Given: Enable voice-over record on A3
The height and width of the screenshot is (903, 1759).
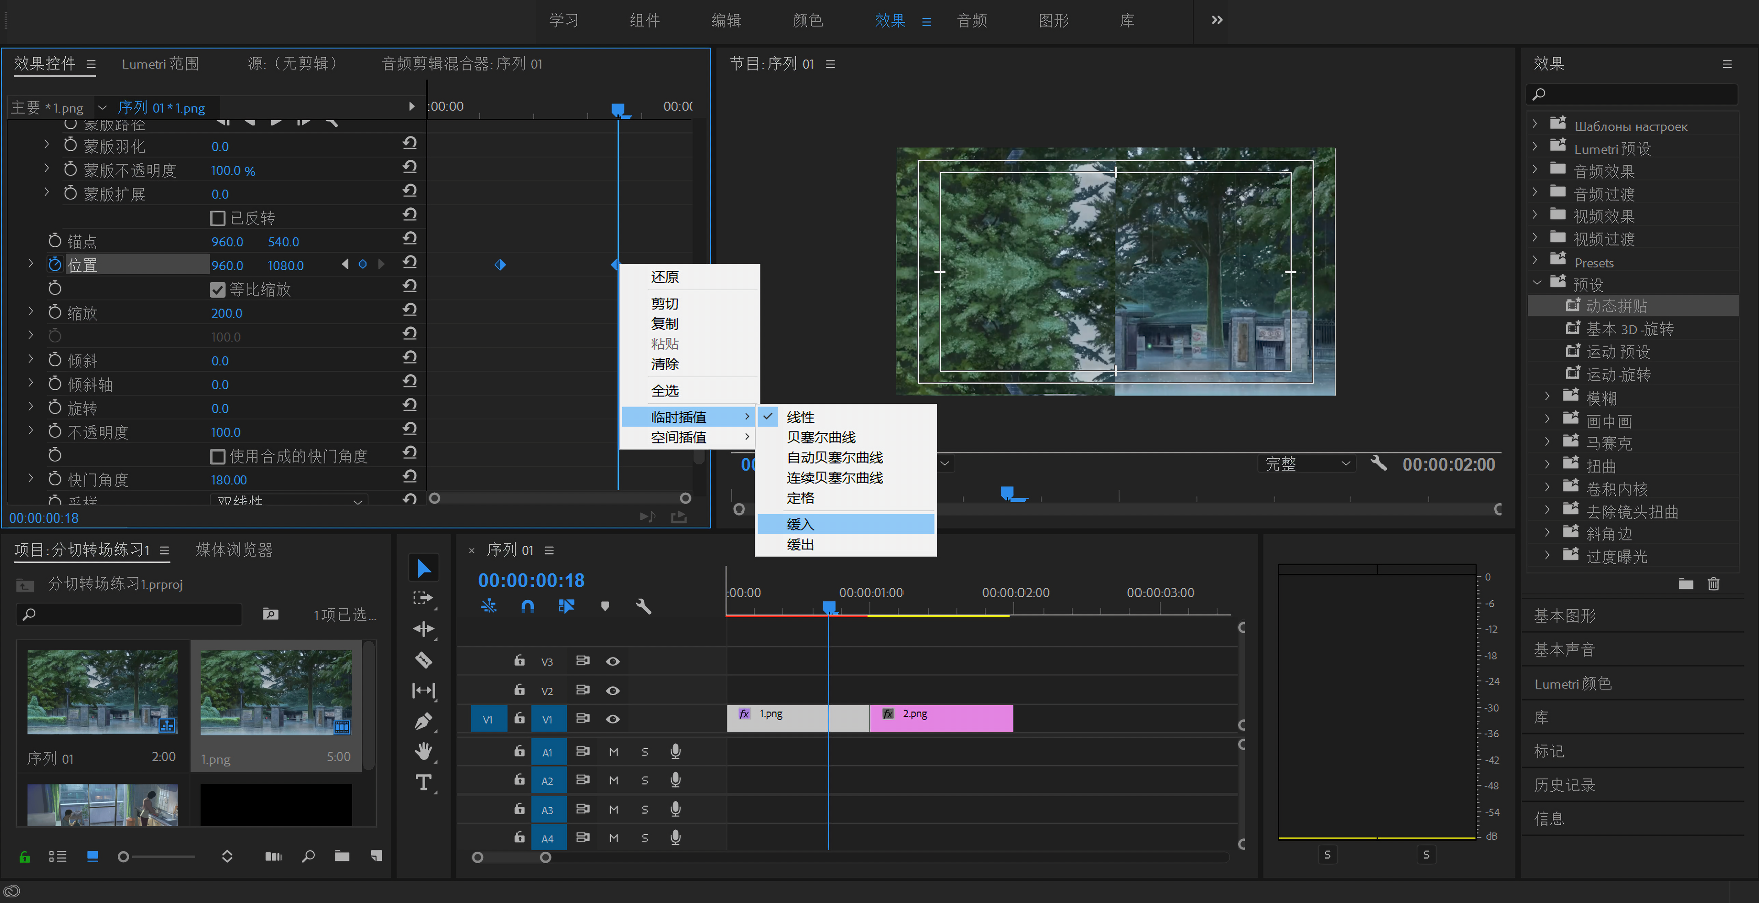Looking at the screenshot, I should (x=675, y=809).
